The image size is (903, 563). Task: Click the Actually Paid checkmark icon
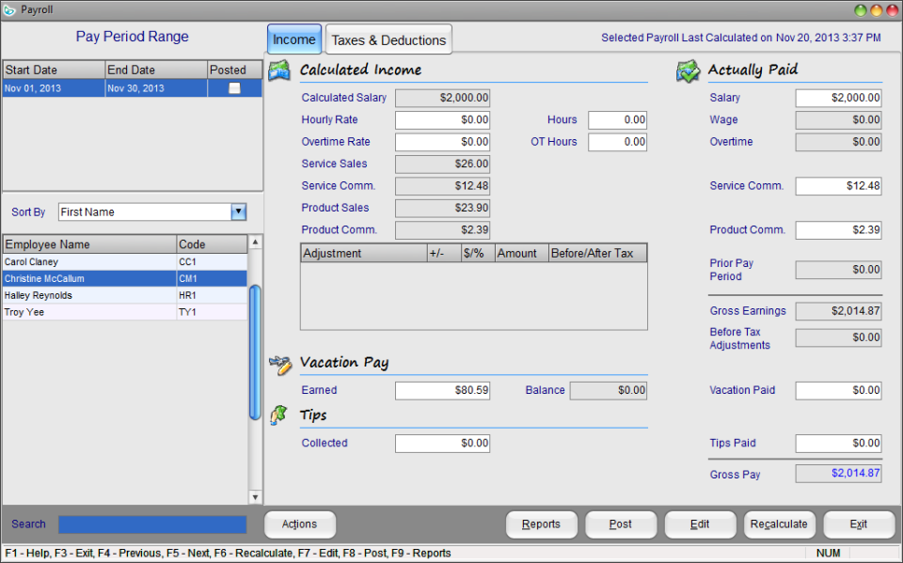pos(689,70)
